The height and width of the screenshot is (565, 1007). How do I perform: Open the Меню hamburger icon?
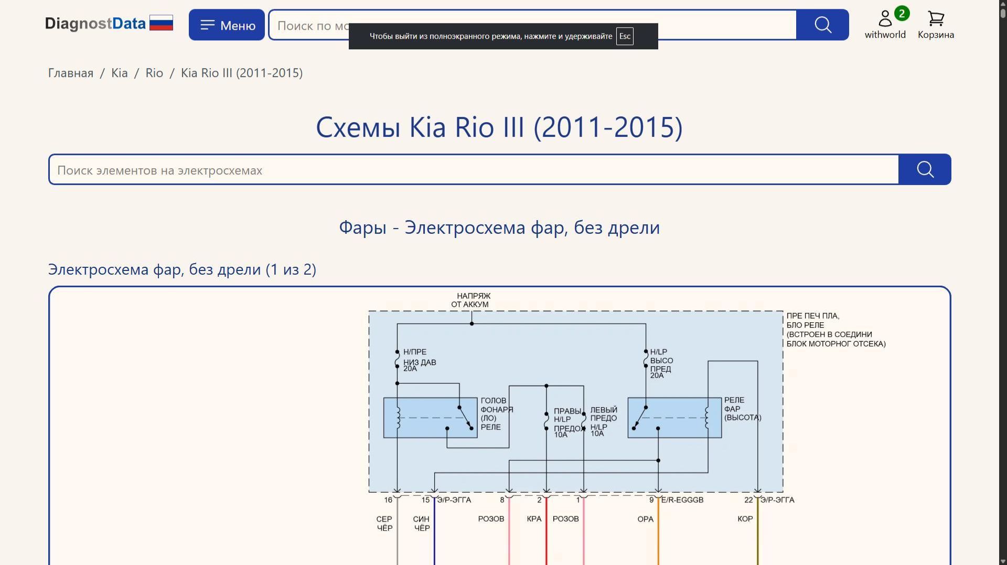coord(208,24)
